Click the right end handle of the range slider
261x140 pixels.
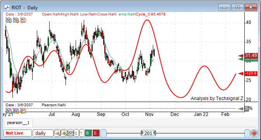(x=247, y=133)
